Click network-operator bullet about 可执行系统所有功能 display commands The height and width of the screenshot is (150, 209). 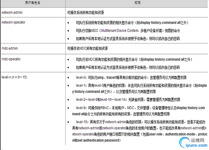coord(132,23)
